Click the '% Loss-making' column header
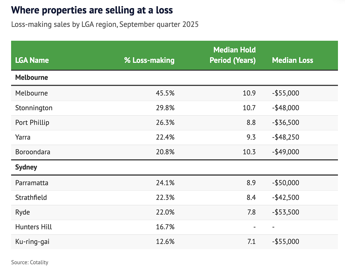This screenshot has height=268, width=345. click(149, 60)
